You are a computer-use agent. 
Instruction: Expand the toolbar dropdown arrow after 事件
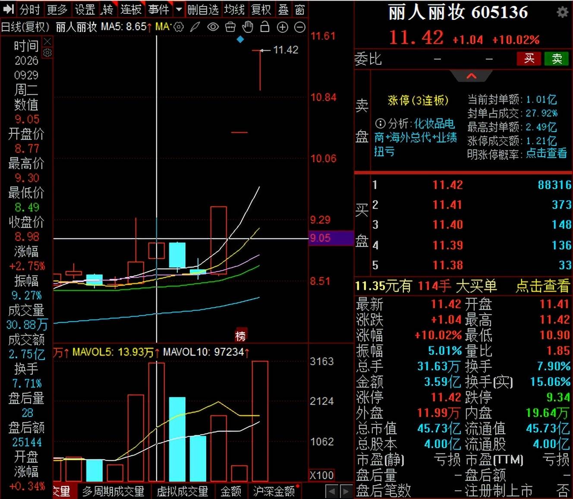pyautogui.click(x=179, y=9)
